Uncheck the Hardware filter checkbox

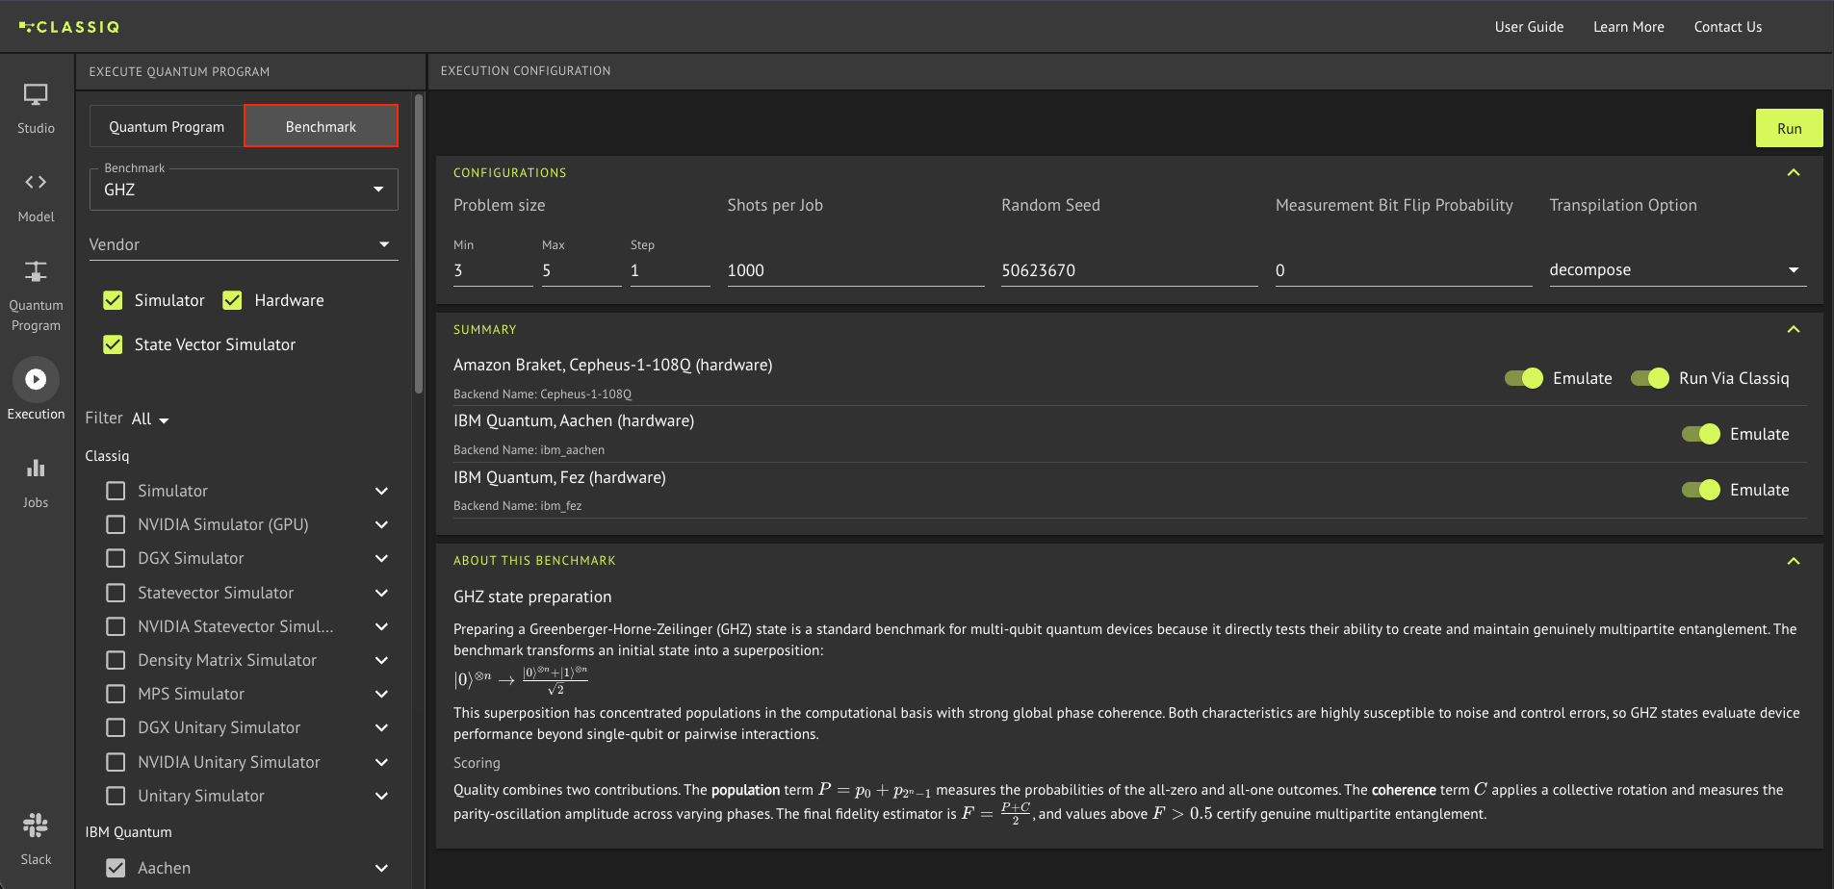[233, 300]
